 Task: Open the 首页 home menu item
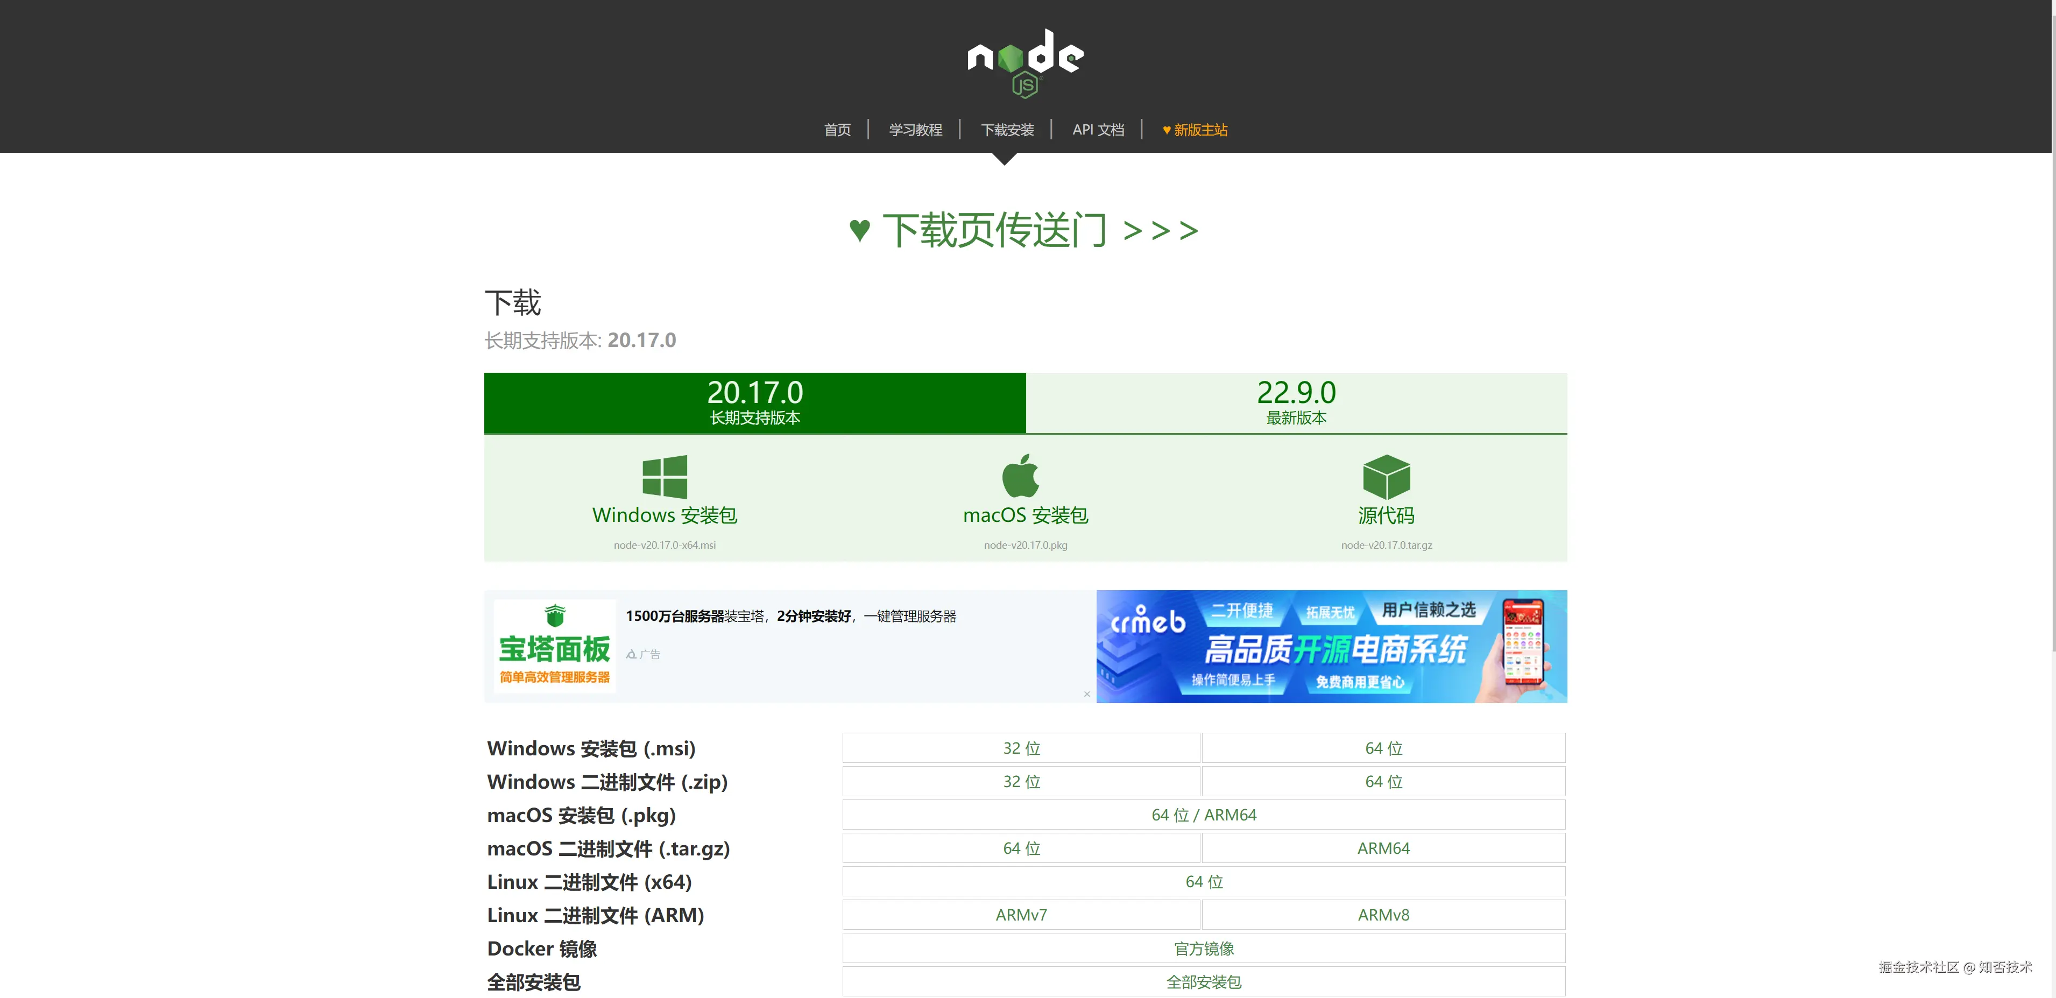tap(837, 130)
